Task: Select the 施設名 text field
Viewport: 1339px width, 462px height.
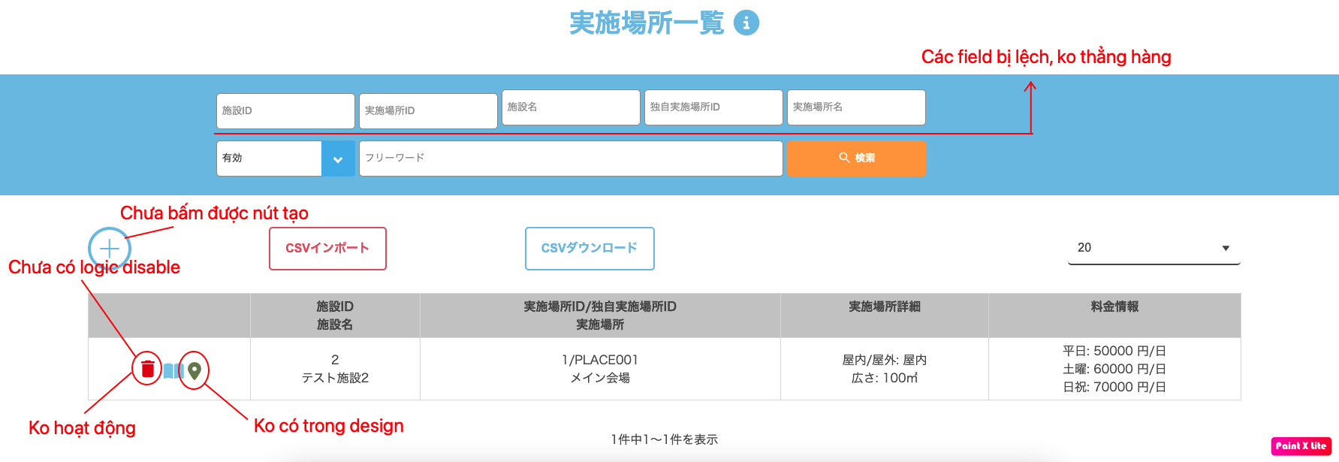Action: pyautogui.click(x=571, y=107)
